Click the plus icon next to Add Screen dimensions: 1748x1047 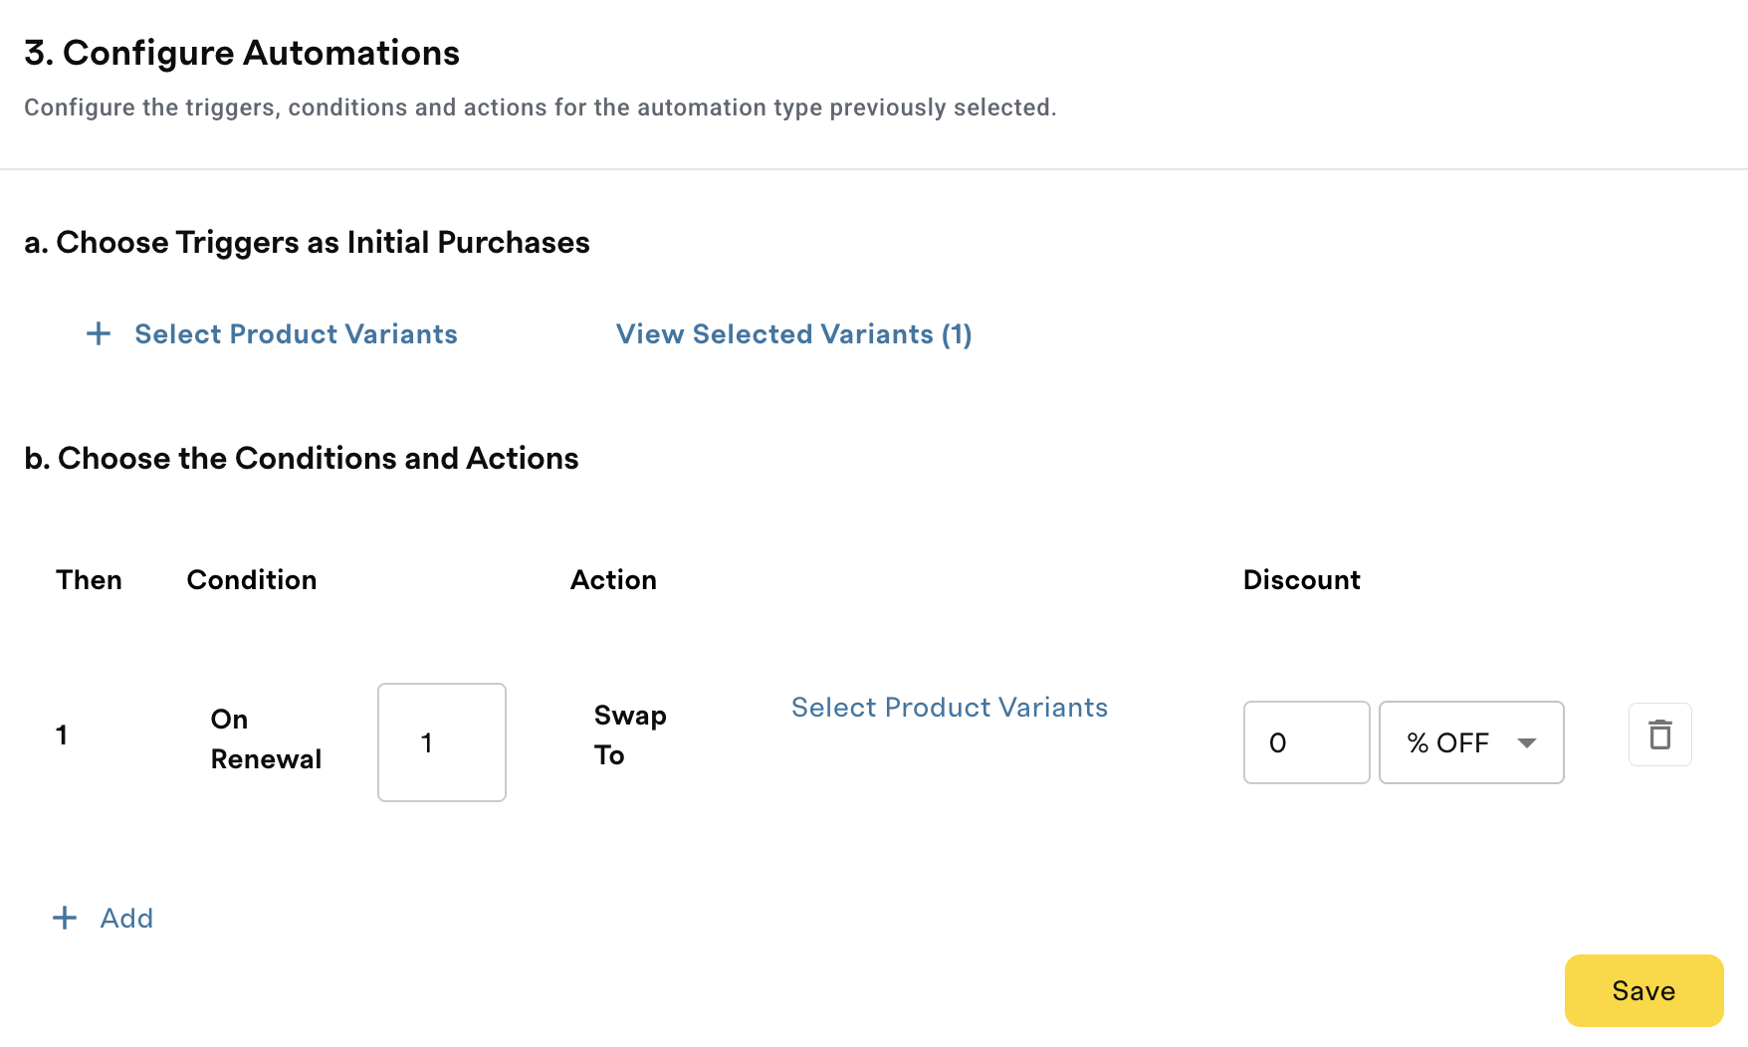[x=65, y=918]
